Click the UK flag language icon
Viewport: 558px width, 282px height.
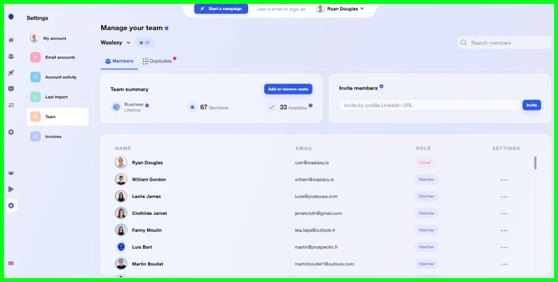click(x=11, y=263)
